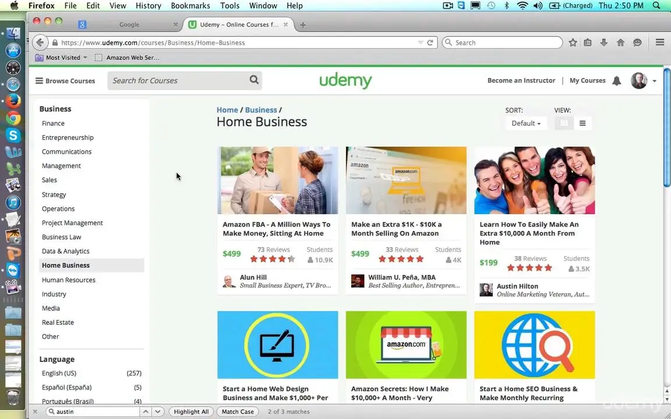Click the Firefox search box
The width and height of the screenshot is (671, 419).
pyautogui.click(x=502, y=42)
